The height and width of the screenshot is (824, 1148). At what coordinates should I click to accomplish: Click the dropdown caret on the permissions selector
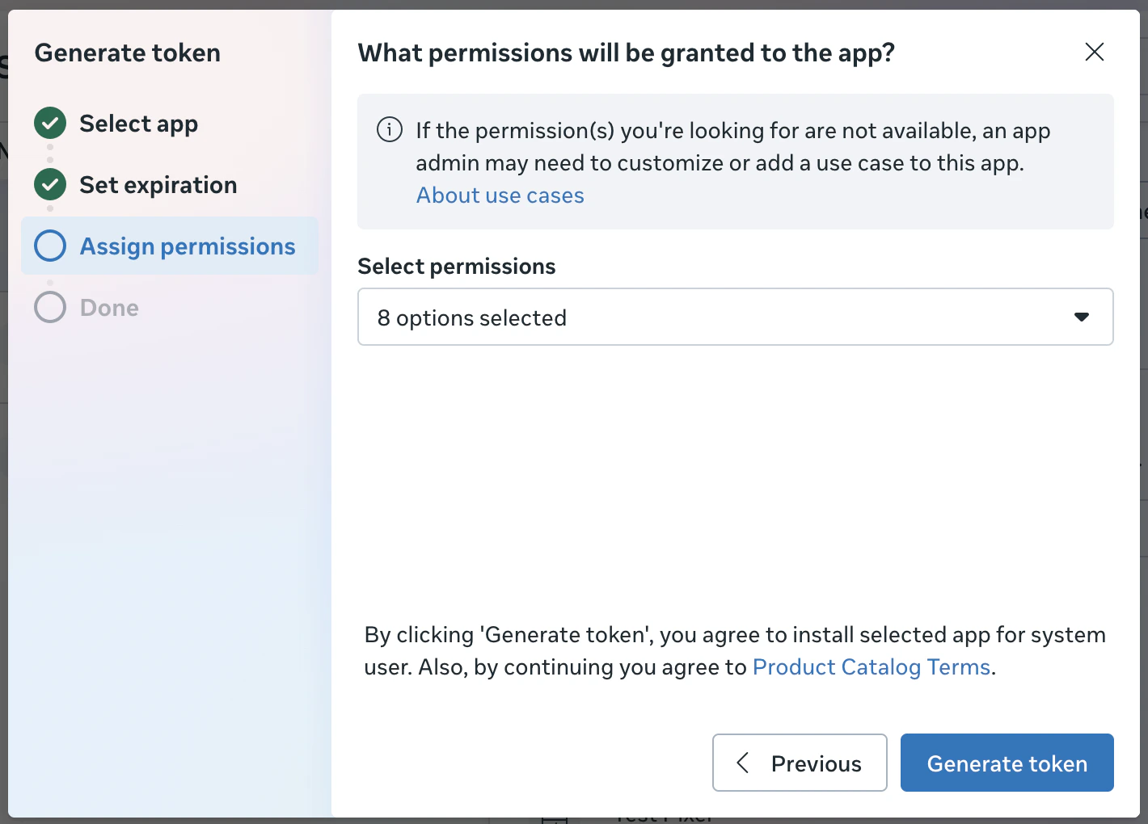(1082, 317)
